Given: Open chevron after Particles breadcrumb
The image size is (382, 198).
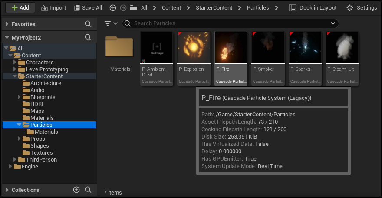Looking at the screenshot, I should (x=277, y=8).
